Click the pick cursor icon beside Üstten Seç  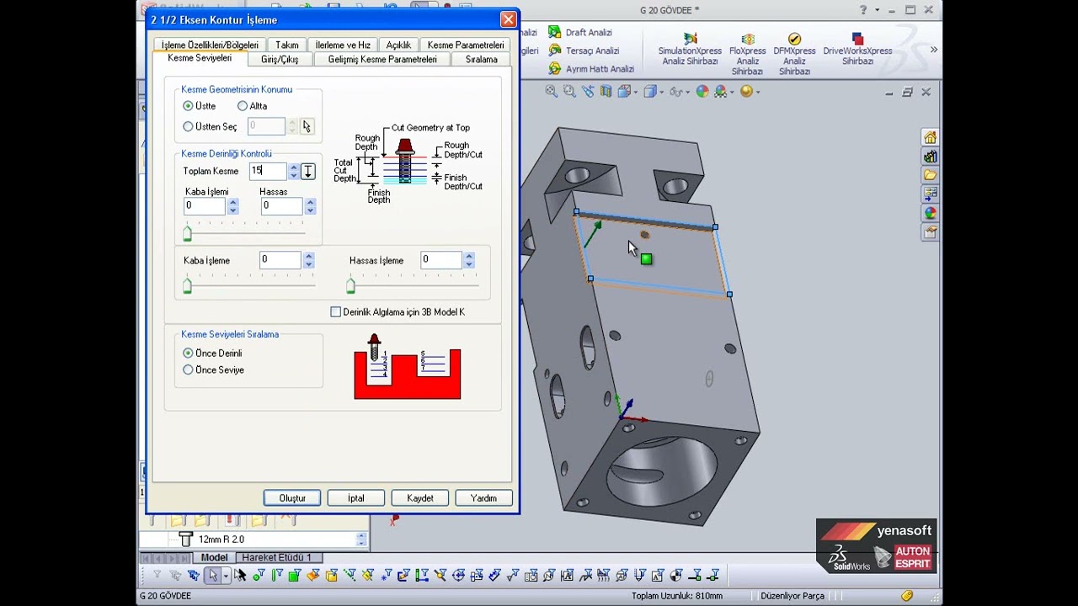307,126
